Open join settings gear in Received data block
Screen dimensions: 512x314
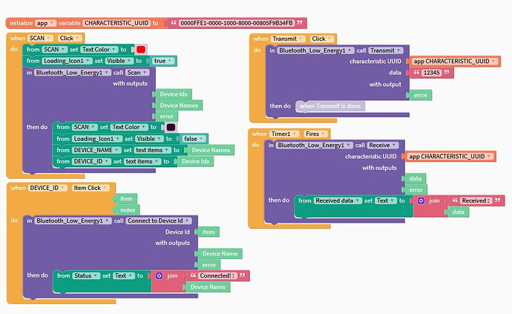pos(421,200)
